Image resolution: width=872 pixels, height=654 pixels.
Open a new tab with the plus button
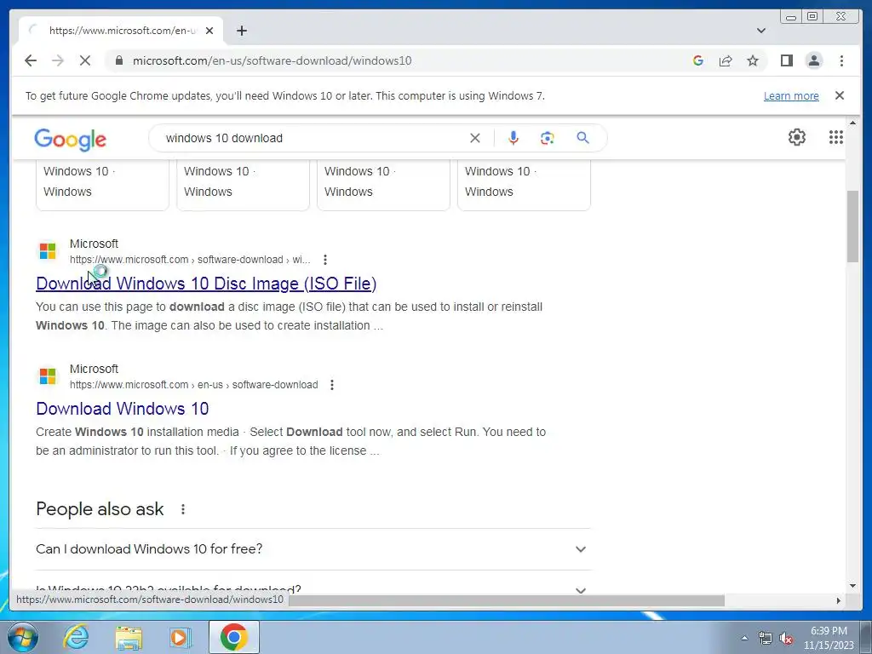coord(241,31)
